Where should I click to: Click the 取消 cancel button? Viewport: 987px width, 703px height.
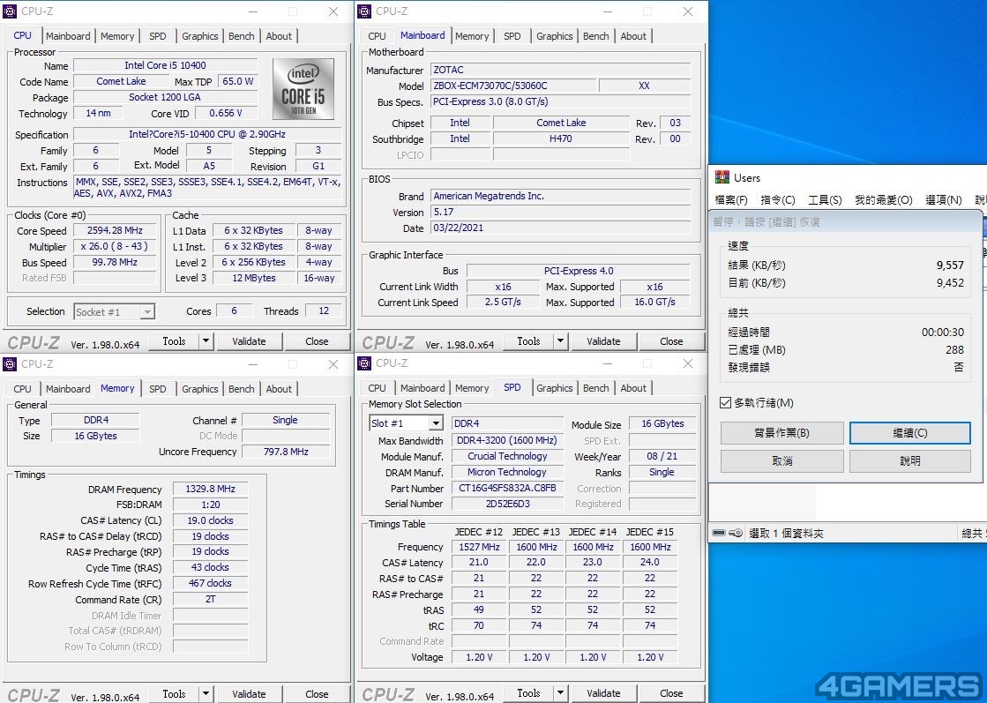pyautogui.click(x=781, y=461)
